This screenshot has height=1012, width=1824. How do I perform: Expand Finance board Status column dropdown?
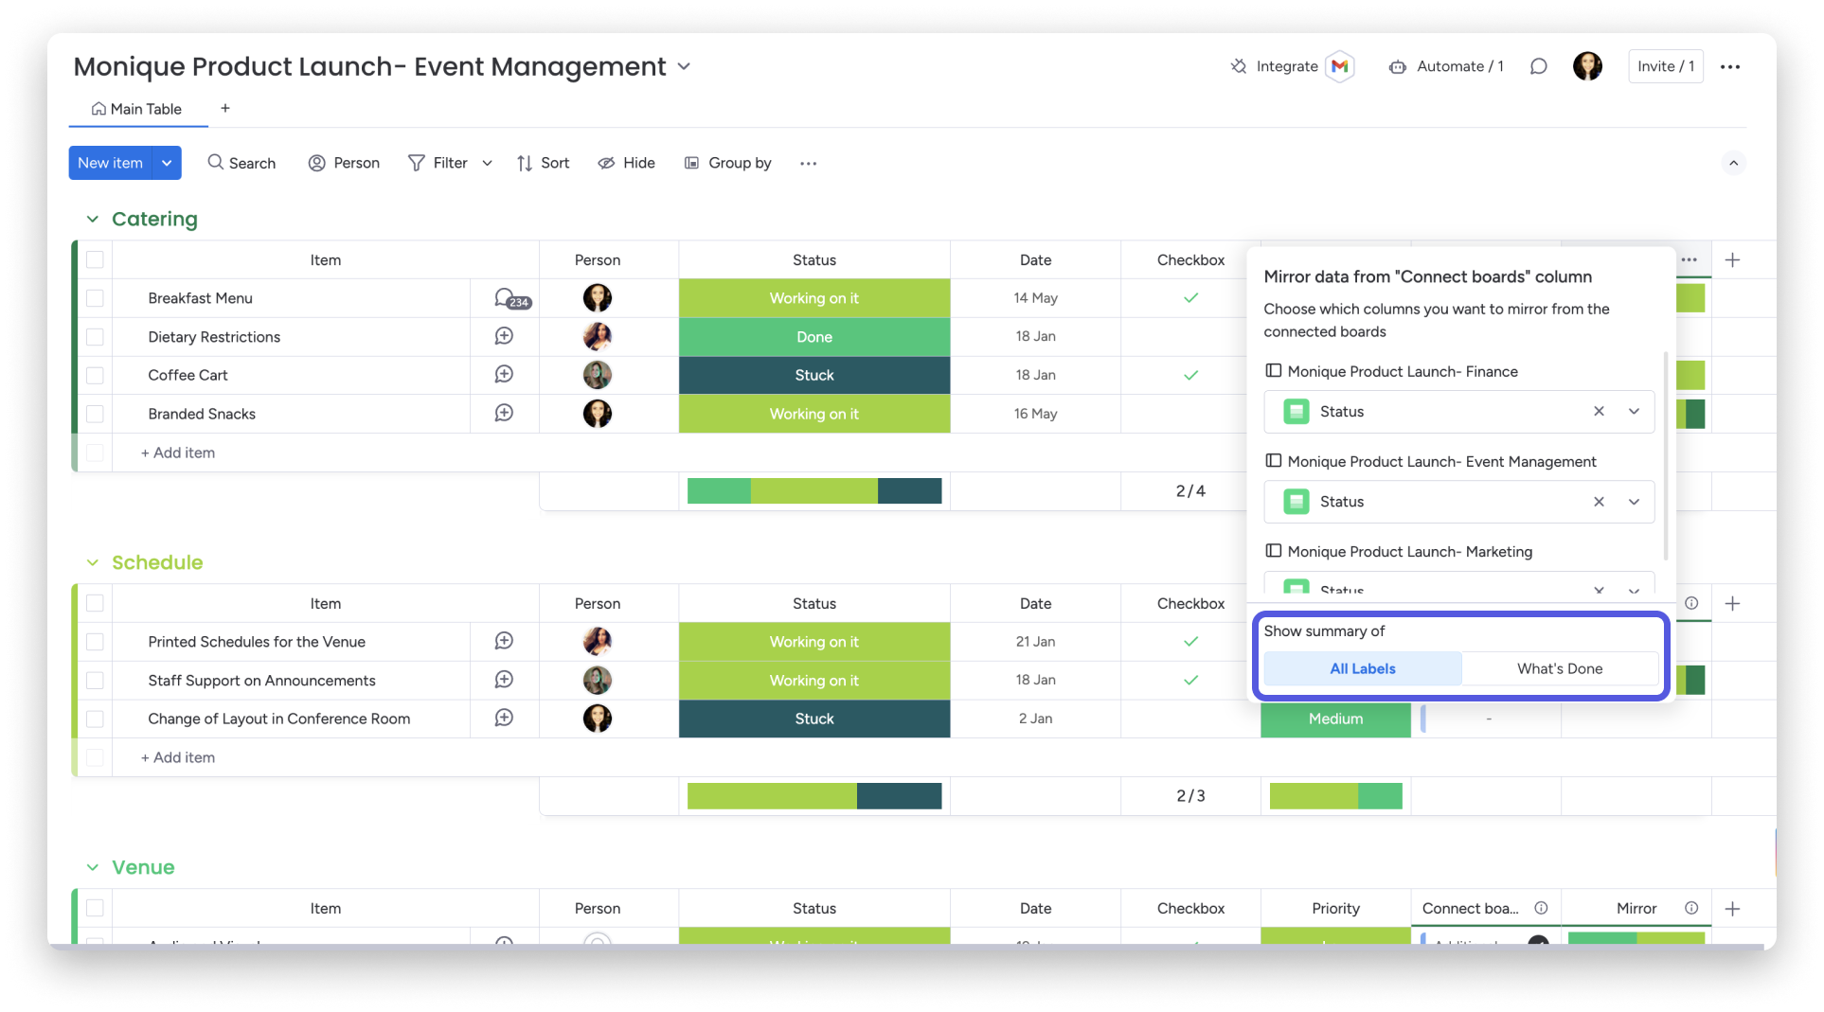click(x=1634, y=411)
